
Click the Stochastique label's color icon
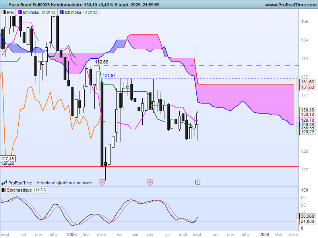coord(4,190)
